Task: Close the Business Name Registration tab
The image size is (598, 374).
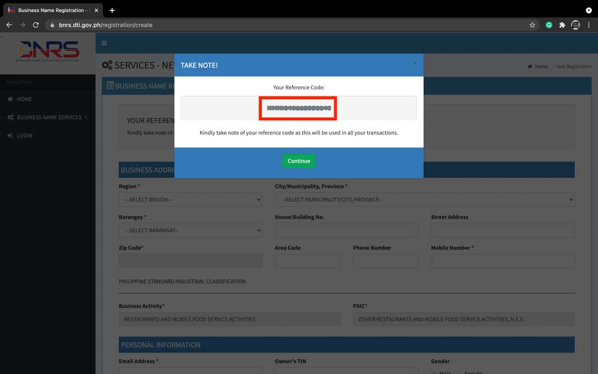Action: [96, 10]
